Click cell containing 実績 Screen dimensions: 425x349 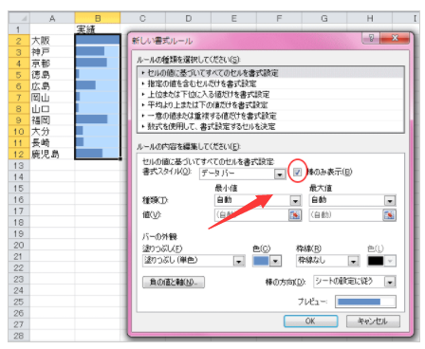[98, 29]
